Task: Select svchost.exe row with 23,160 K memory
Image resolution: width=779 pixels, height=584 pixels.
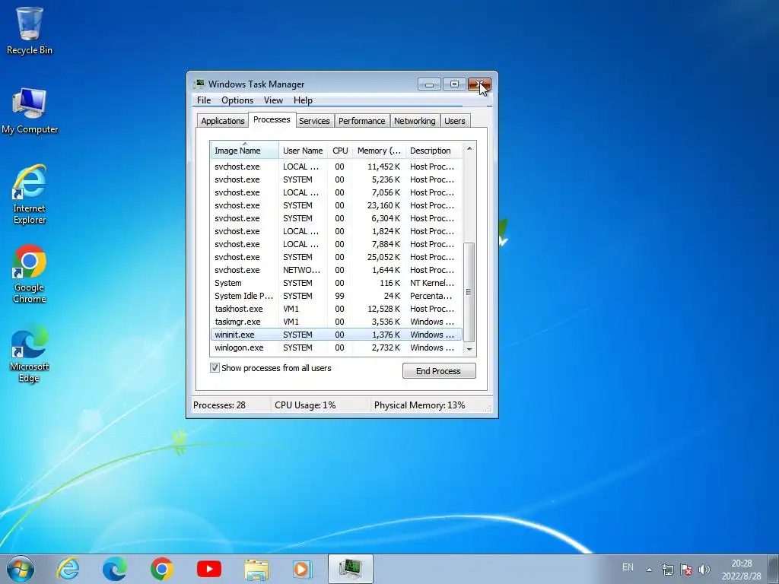Action: coord(336,205)
